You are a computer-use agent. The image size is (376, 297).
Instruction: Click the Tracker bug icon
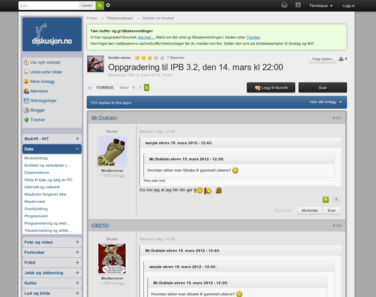26,120
